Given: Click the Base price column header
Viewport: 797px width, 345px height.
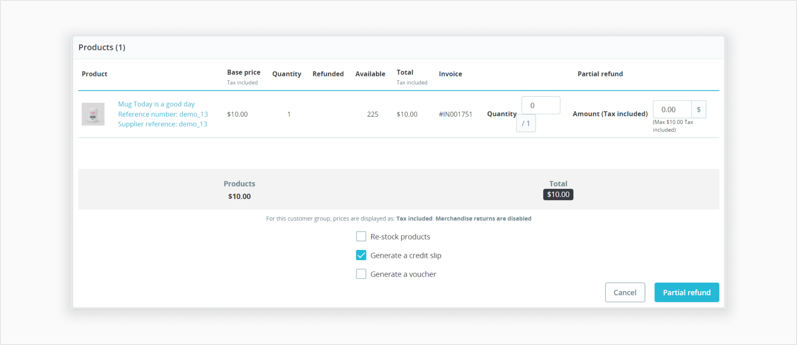Looking at the screenshot, I should [x=244, y=72].
